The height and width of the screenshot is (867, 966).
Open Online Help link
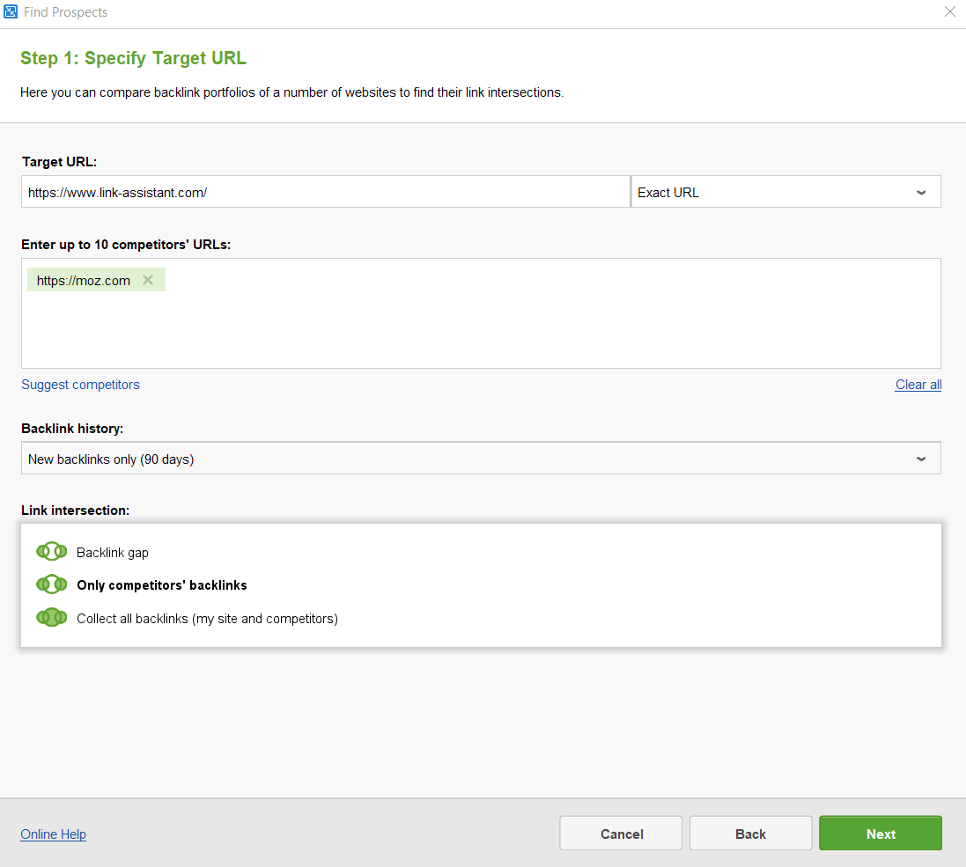[54, 834]
